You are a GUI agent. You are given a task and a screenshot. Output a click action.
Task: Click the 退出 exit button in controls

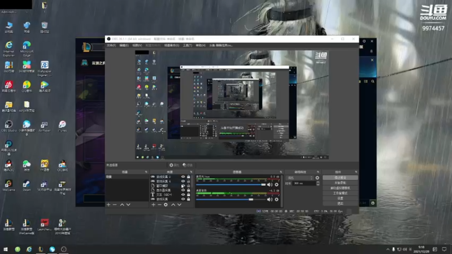340,204
